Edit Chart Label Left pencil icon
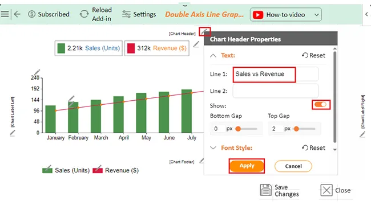 point(13,133)
